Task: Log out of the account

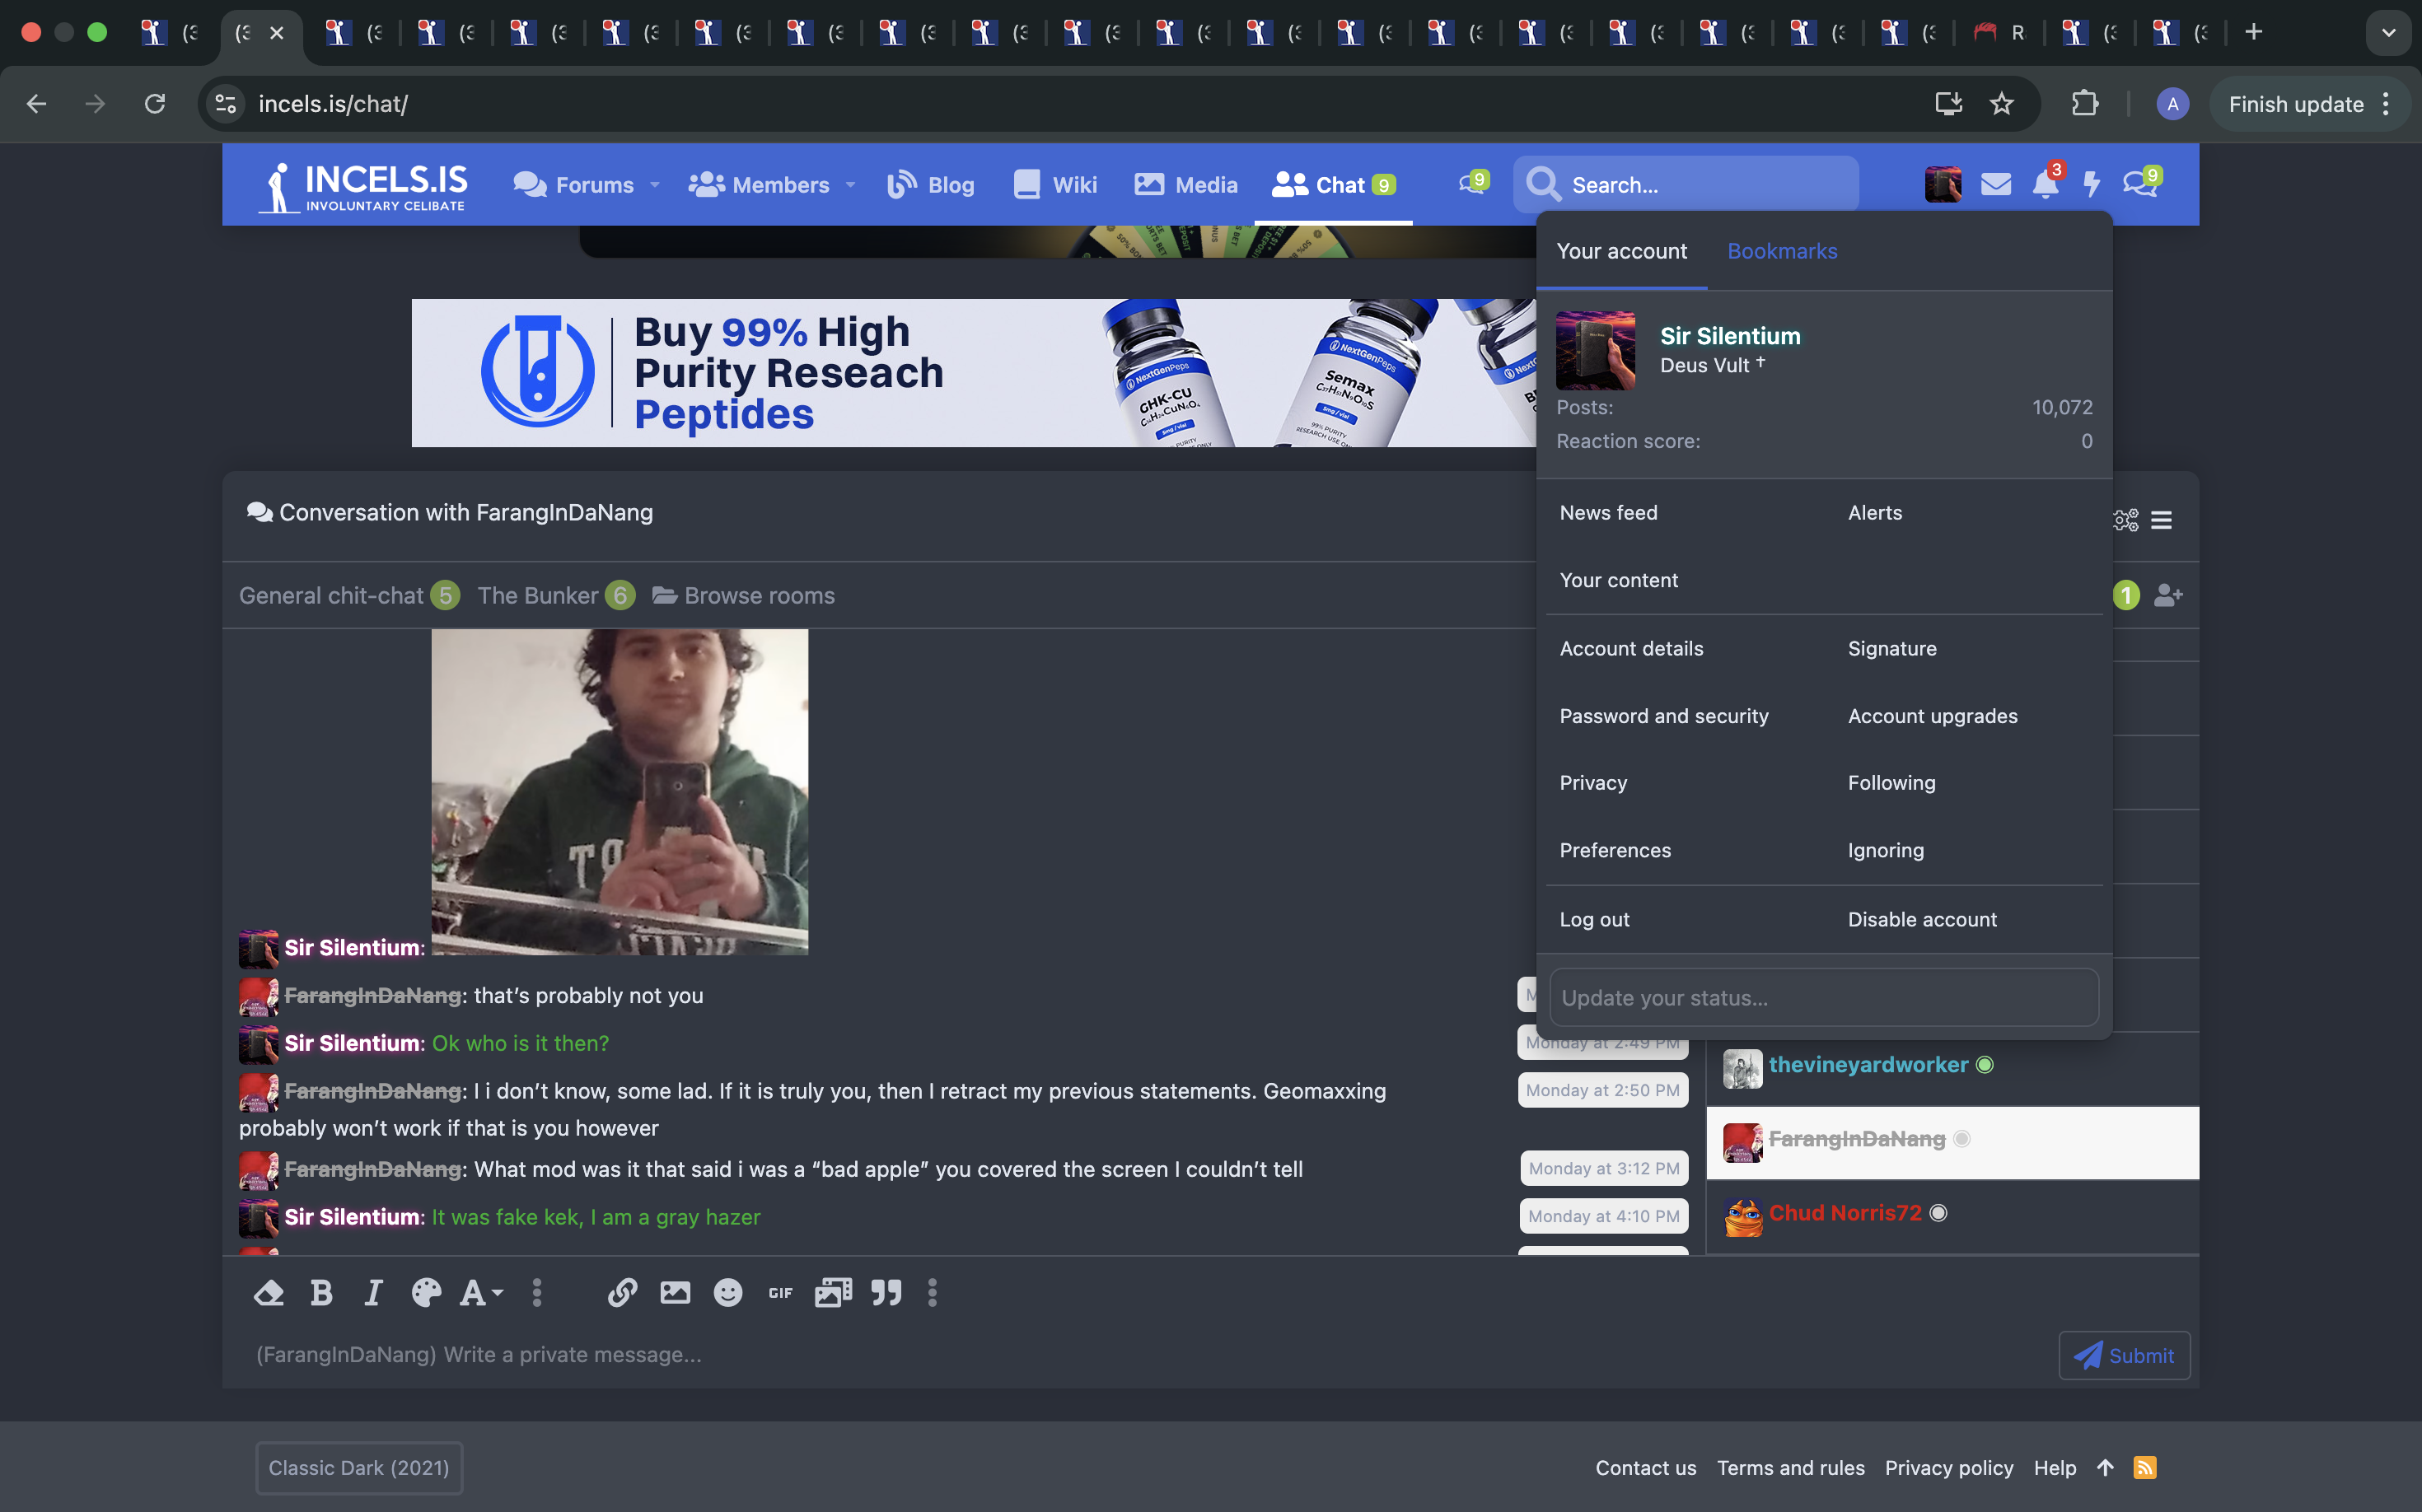Action: point(1593,919)
